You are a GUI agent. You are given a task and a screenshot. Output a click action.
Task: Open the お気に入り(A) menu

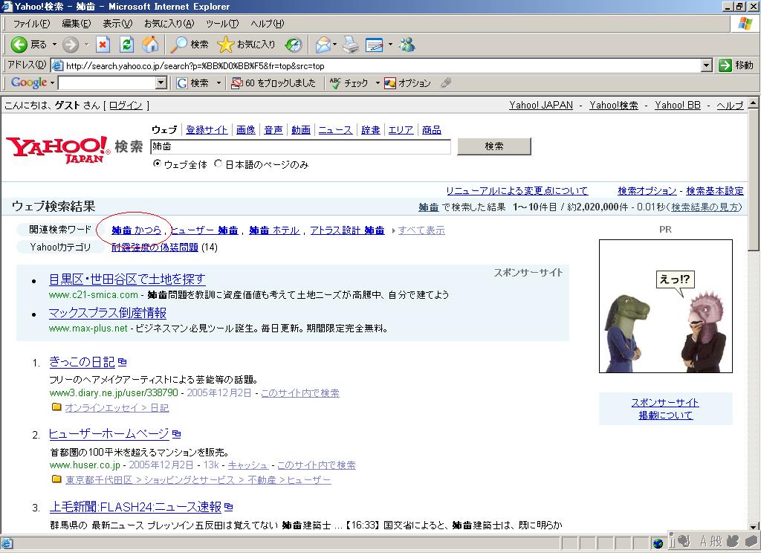(x=169, y=23)
